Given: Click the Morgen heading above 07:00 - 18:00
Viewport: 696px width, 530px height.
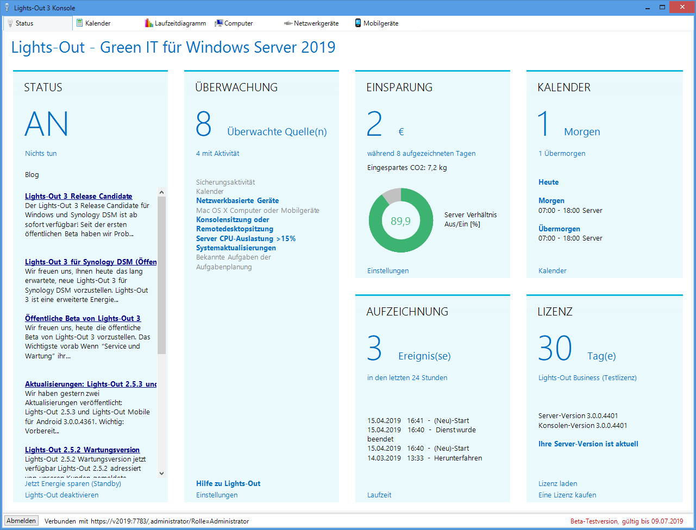Looking at the screenshot, I should (x=551, y=200).
